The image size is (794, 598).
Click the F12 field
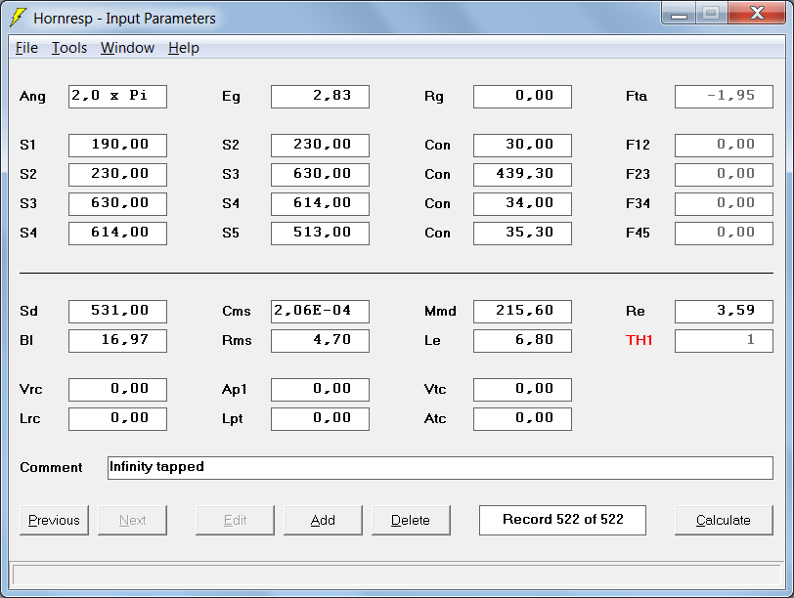[725, 146]
